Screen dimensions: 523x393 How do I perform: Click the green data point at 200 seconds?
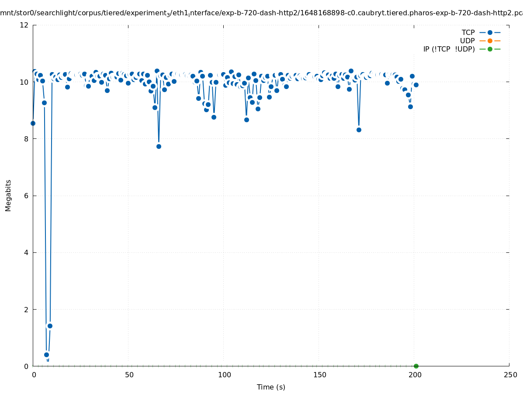coord(416,366)
